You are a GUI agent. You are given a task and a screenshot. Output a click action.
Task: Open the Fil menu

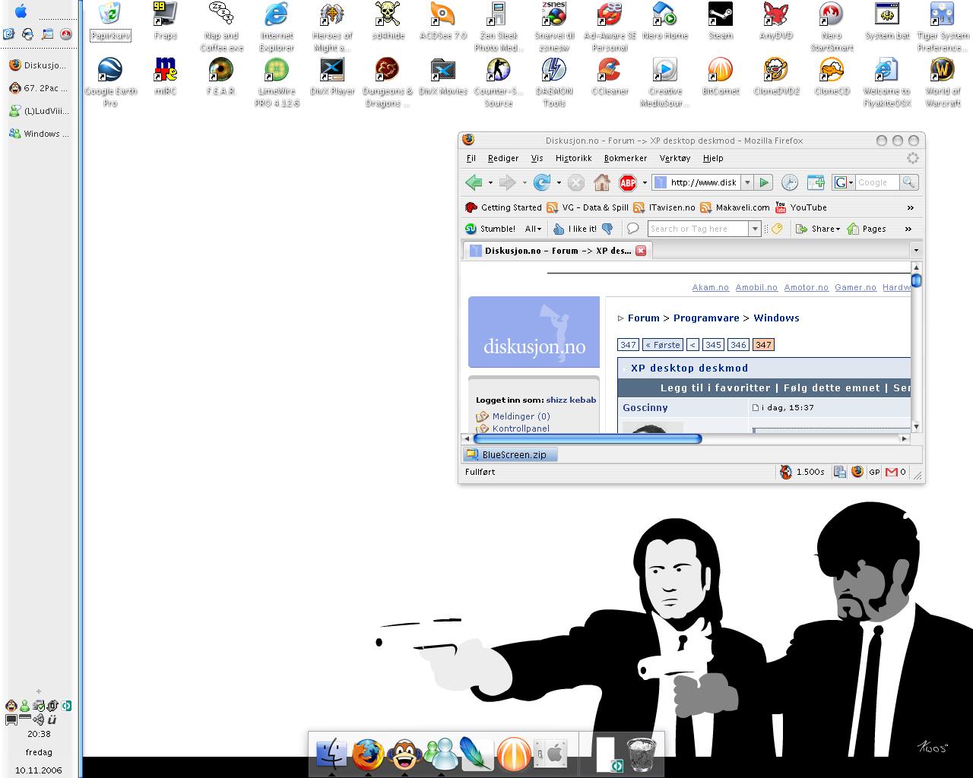(471, 158)
